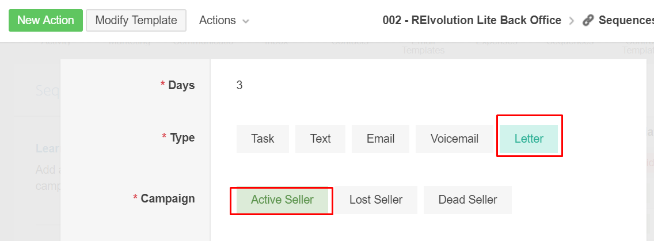Switch to the dimmed Email Templates tab
The width and height of the screenshot is (654, 241).
[423, 46]
